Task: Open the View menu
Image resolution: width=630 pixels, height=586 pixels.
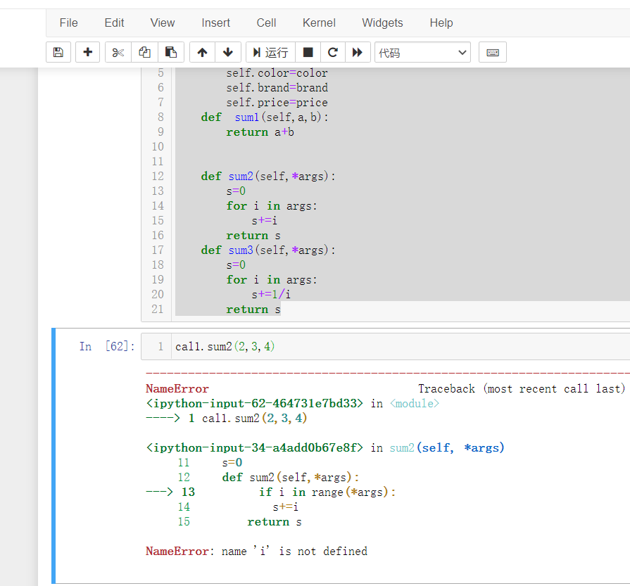Action: [163, 23]
